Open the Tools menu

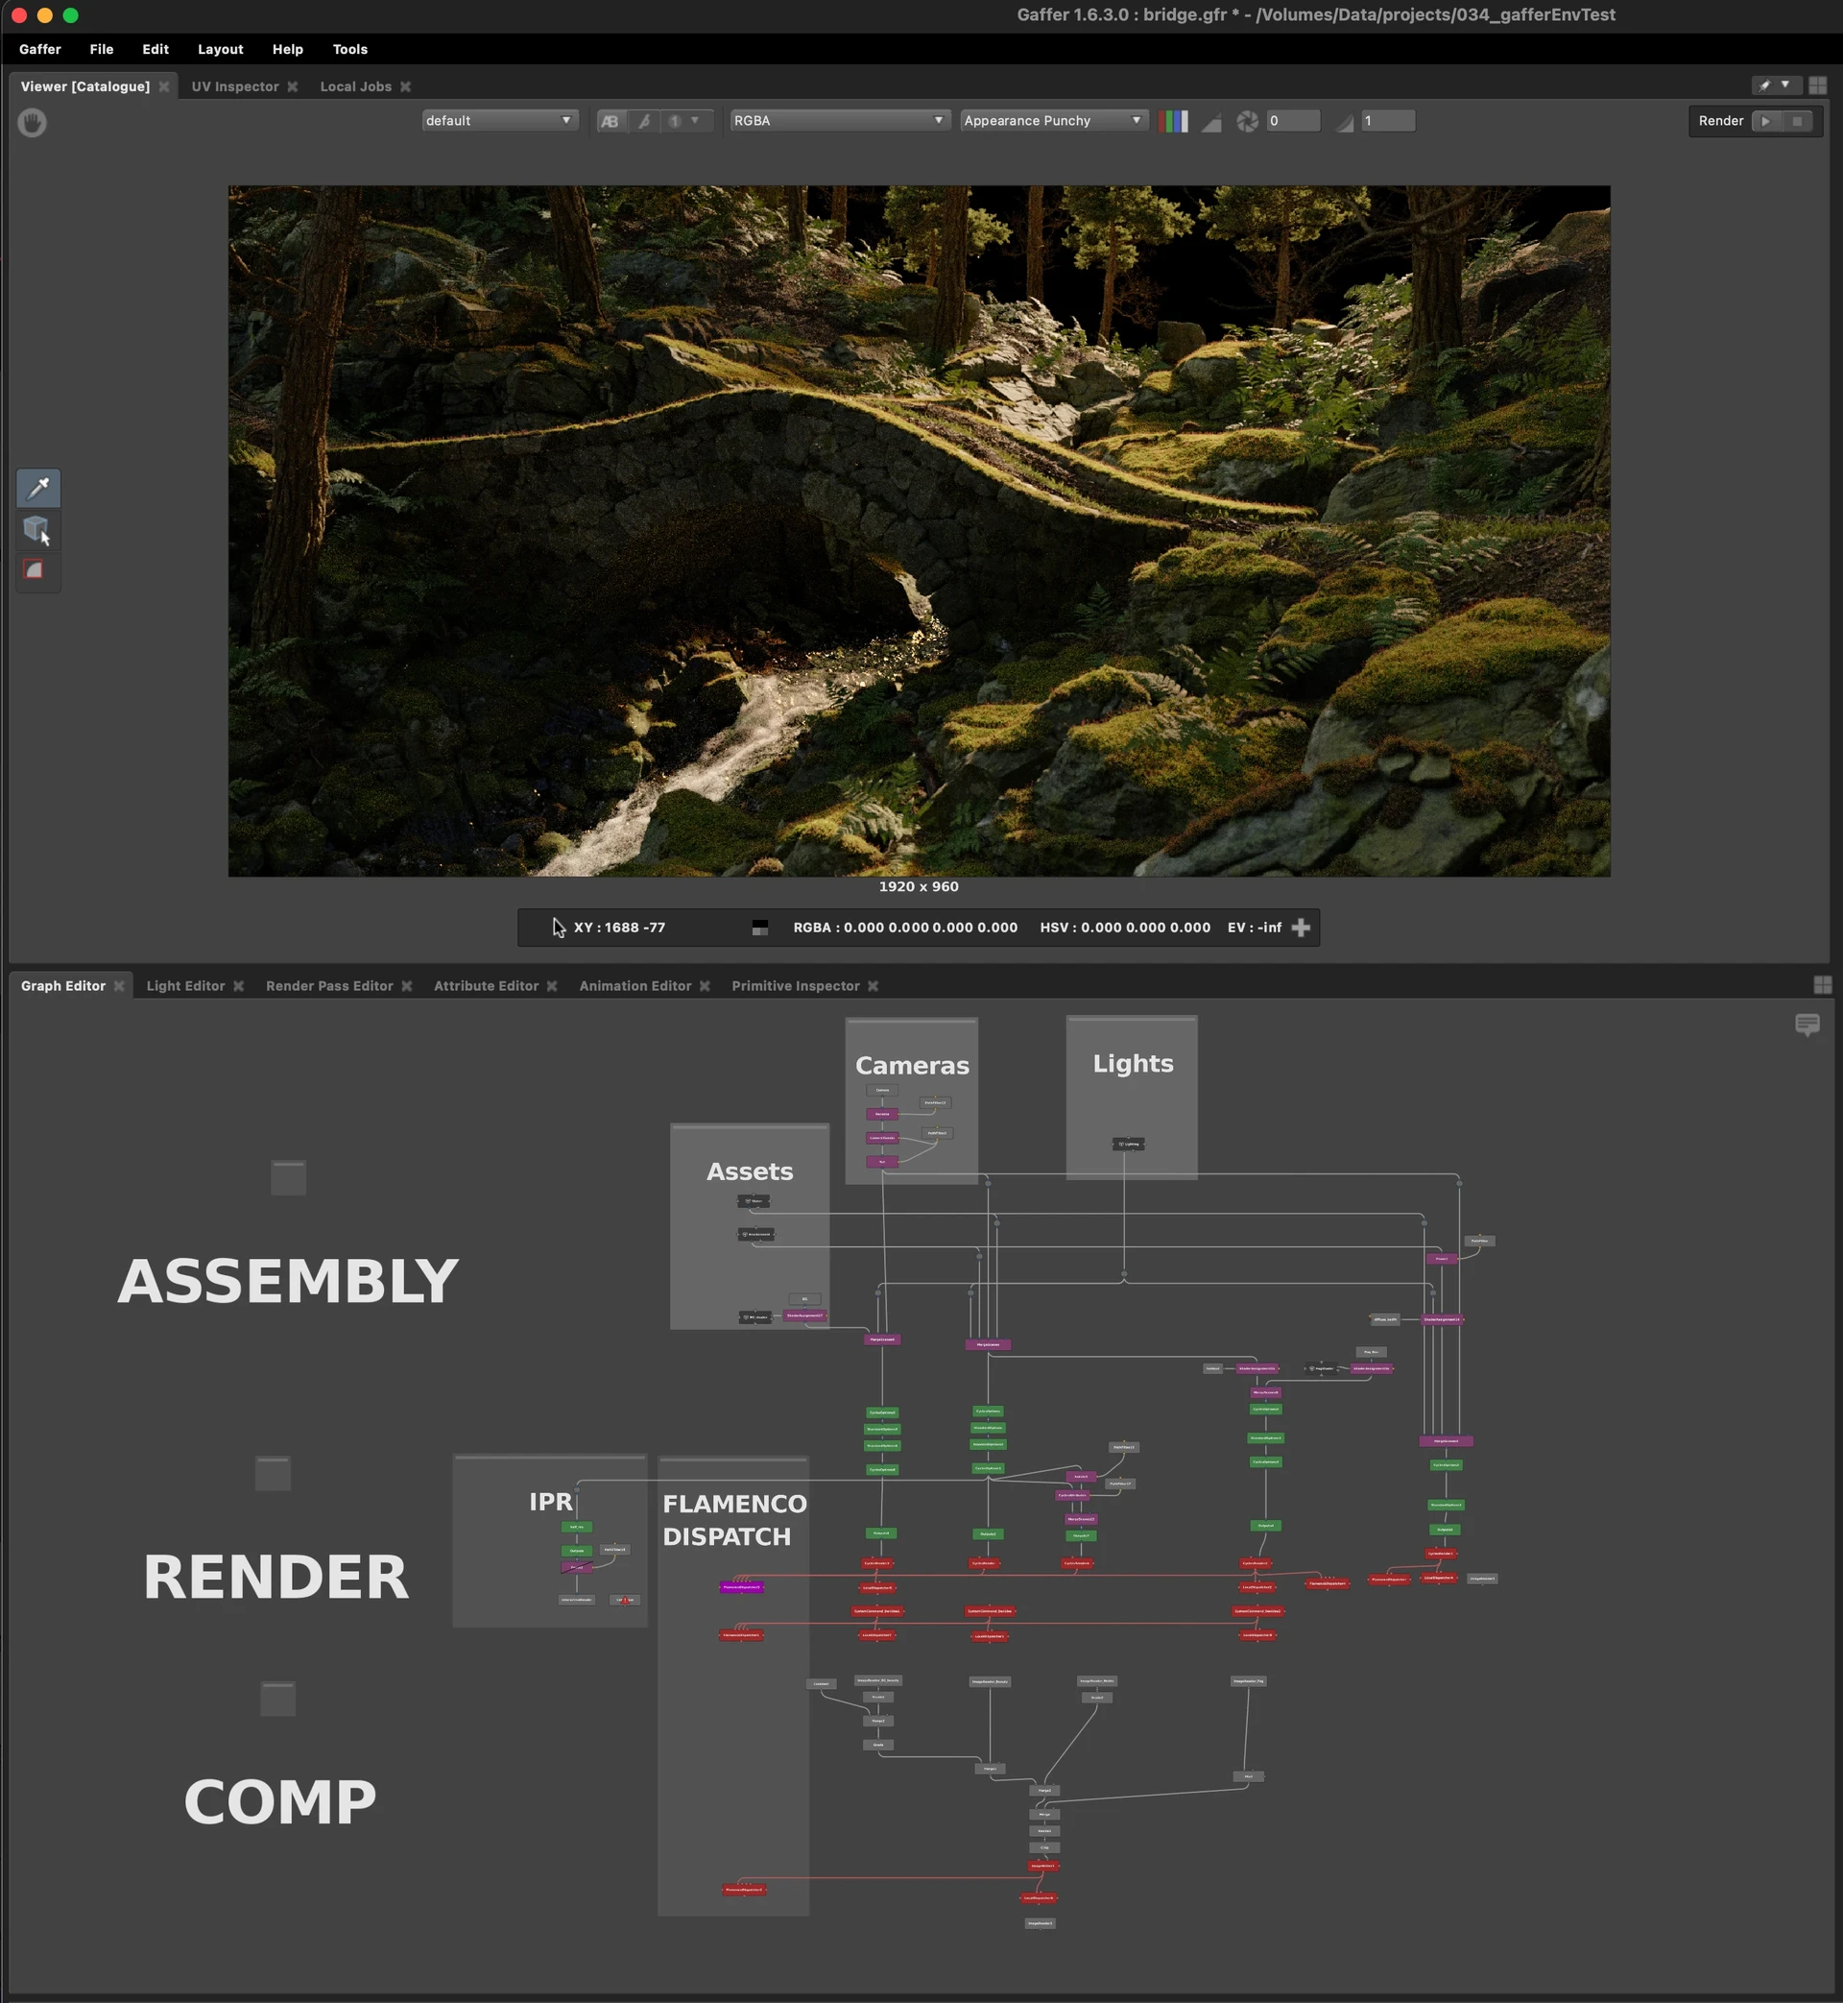click(x=350, y=49)
